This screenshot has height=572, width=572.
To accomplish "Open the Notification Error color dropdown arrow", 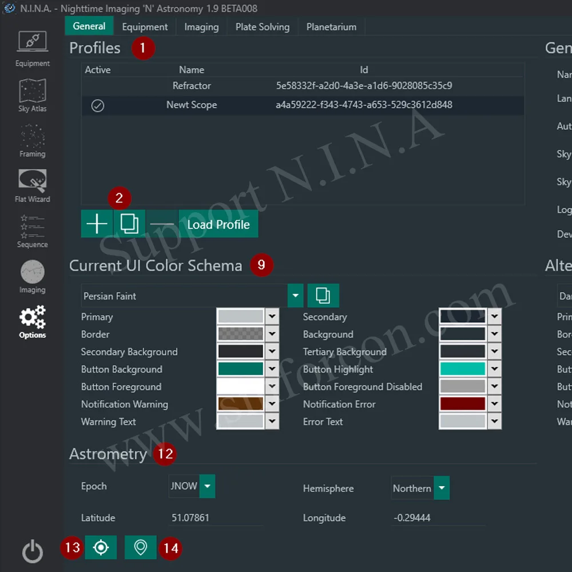I will (x=494, y=403).
